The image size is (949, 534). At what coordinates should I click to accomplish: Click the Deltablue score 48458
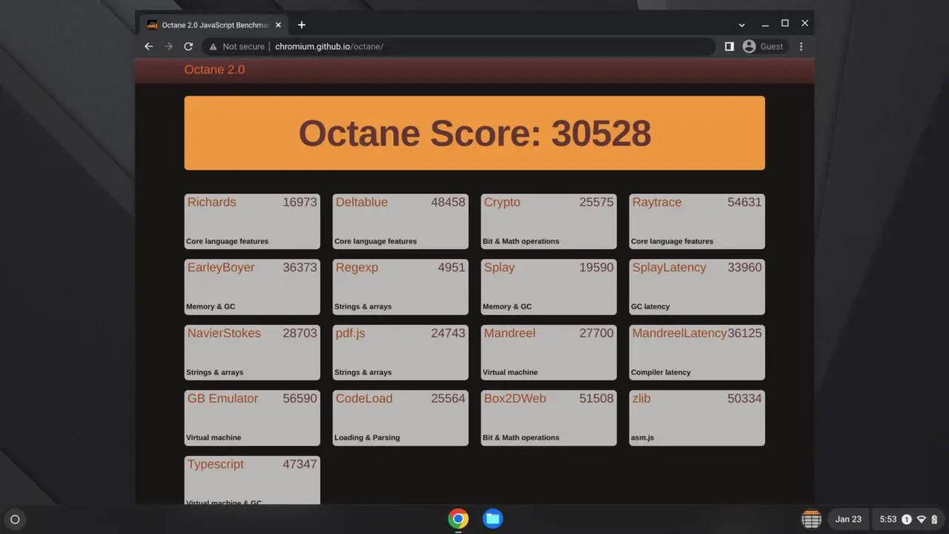(448, 202)
